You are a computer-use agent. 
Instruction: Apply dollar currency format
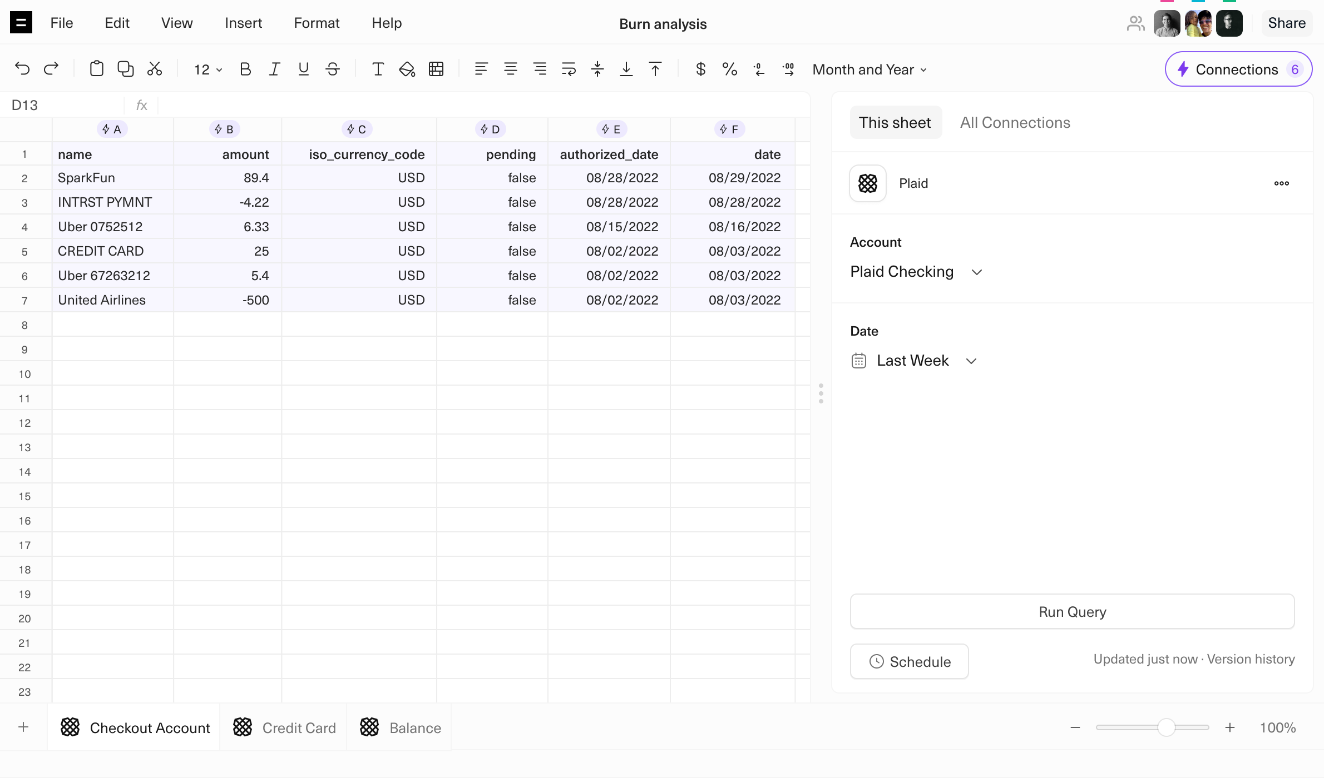(700, 69)
